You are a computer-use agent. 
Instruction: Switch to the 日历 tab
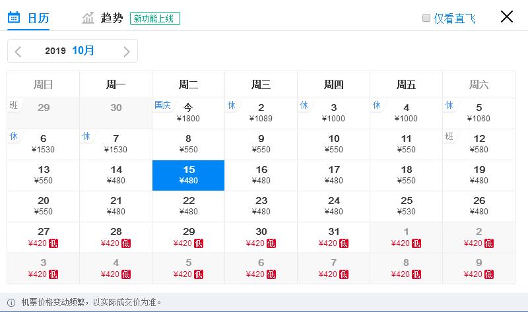pyautogui.click(x=28, y=18)
